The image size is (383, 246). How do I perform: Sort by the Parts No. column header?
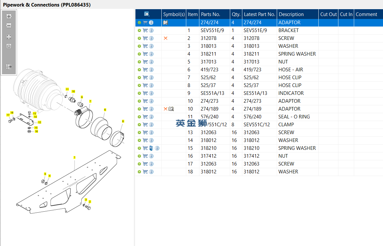[x=214, y=14]
